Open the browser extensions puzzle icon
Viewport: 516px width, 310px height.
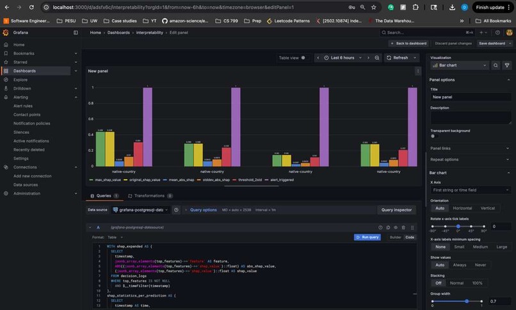click(x=415, y=7)
